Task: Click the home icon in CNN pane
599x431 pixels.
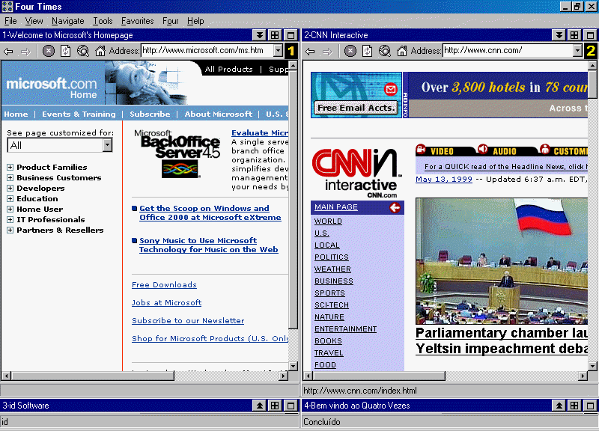Action: pos(402,51)
